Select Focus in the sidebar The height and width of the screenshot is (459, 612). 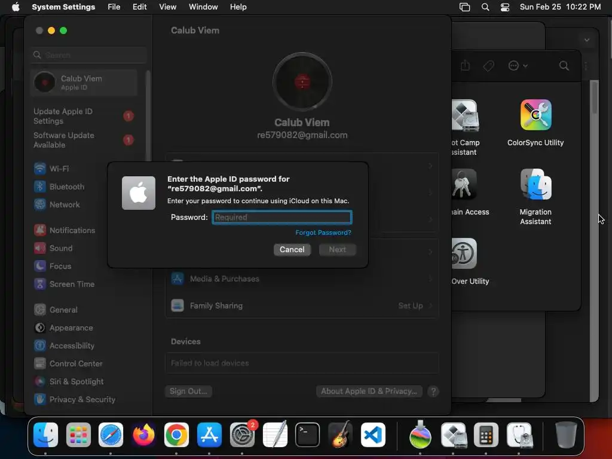click(53, 266)
